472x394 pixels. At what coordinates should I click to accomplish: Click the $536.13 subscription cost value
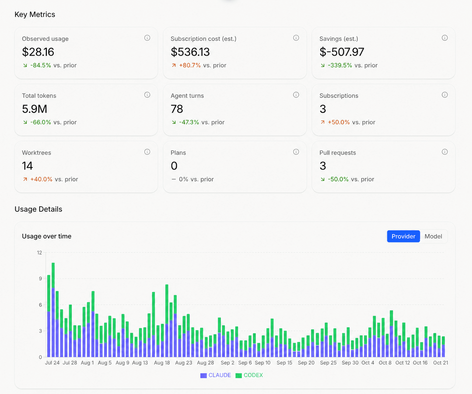[190, 52]
